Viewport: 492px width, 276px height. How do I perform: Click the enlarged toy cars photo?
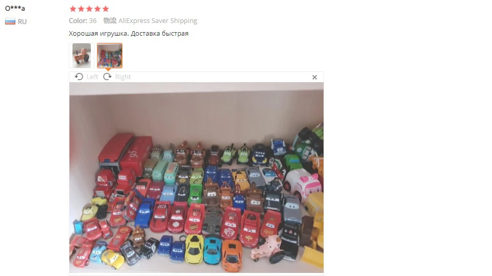pyautogui.click(x=196, y=178)
